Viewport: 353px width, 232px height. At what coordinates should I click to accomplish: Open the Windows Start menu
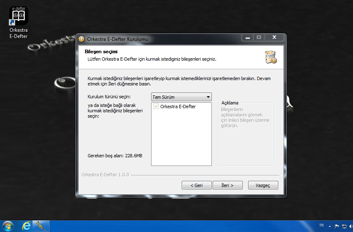(x=8, y=226)
